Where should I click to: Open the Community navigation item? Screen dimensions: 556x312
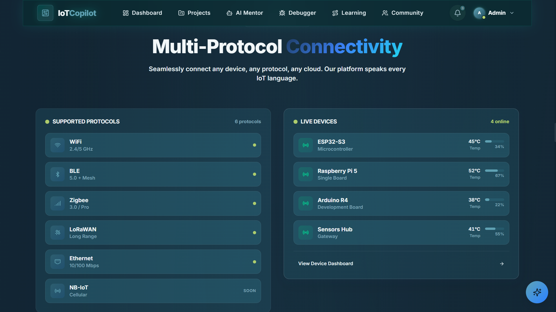click(403, 13)
